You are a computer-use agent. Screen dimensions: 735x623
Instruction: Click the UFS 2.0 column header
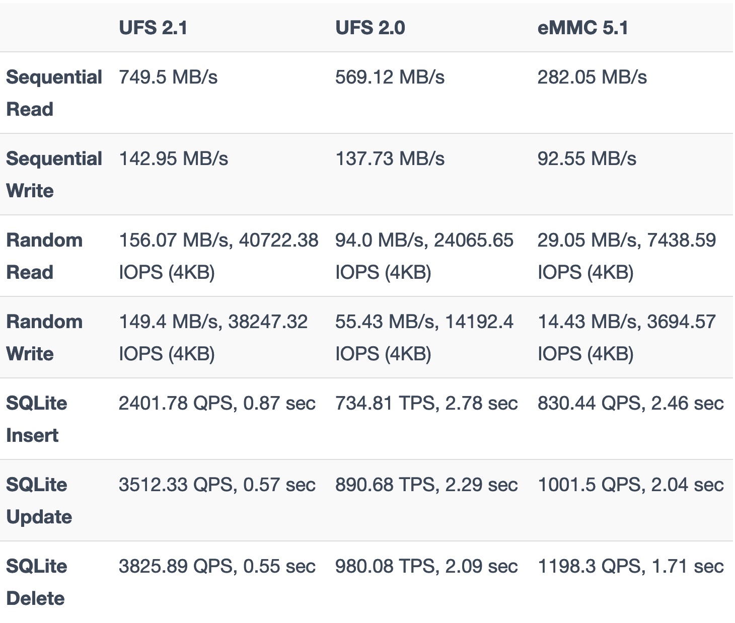(370, 28)
